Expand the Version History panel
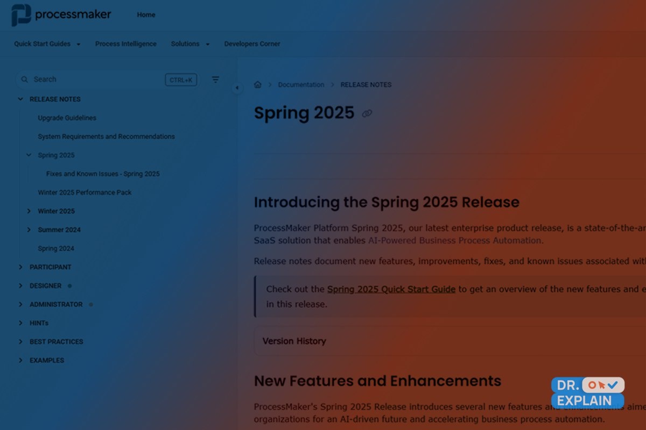This screenshot has height=430, width=646. pyautogui.click(x=450, y=341)
